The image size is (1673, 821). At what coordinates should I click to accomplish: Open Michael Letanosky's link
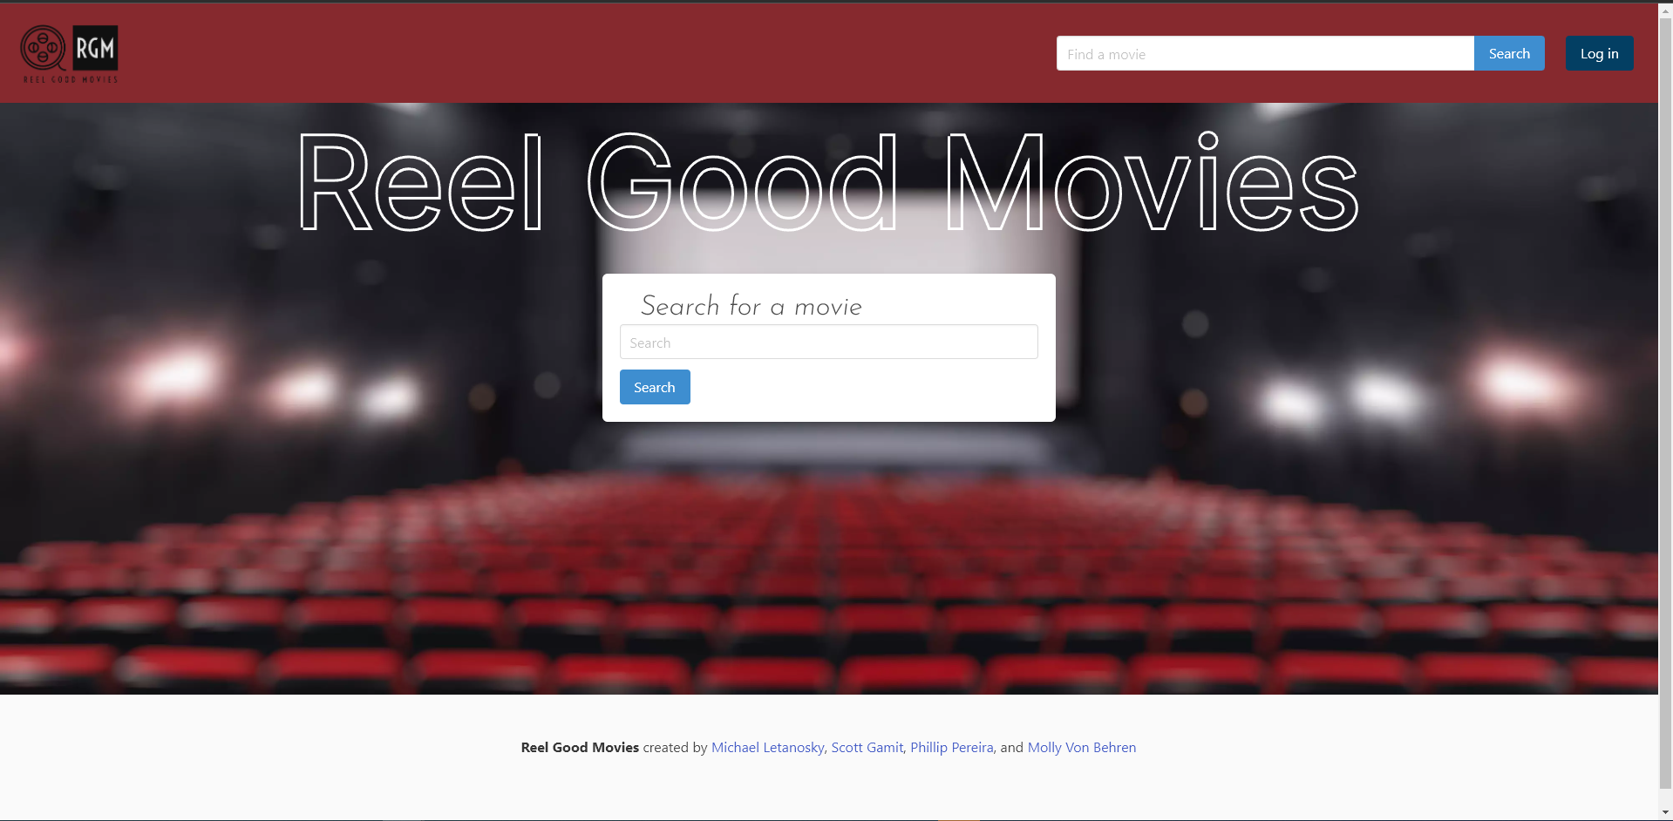767,747
